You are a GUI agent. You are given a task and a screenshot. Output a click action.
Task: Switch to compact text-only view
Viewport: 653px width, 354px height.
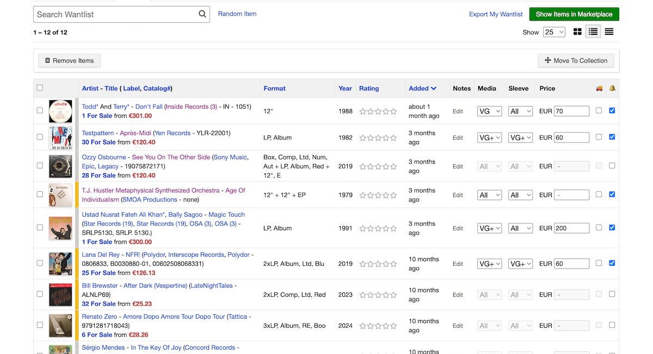(608, 32)
